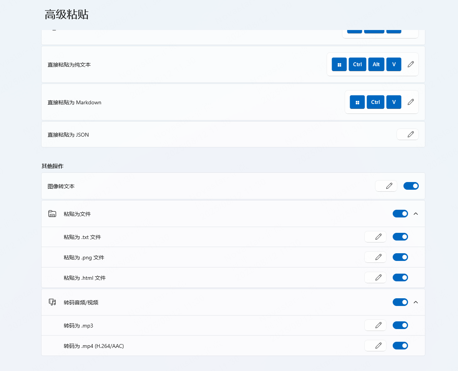The height and width of the screenshot is (371, 458).
Task: Click Windows key in 纯文本 shortcut
Action: [339, 64]
